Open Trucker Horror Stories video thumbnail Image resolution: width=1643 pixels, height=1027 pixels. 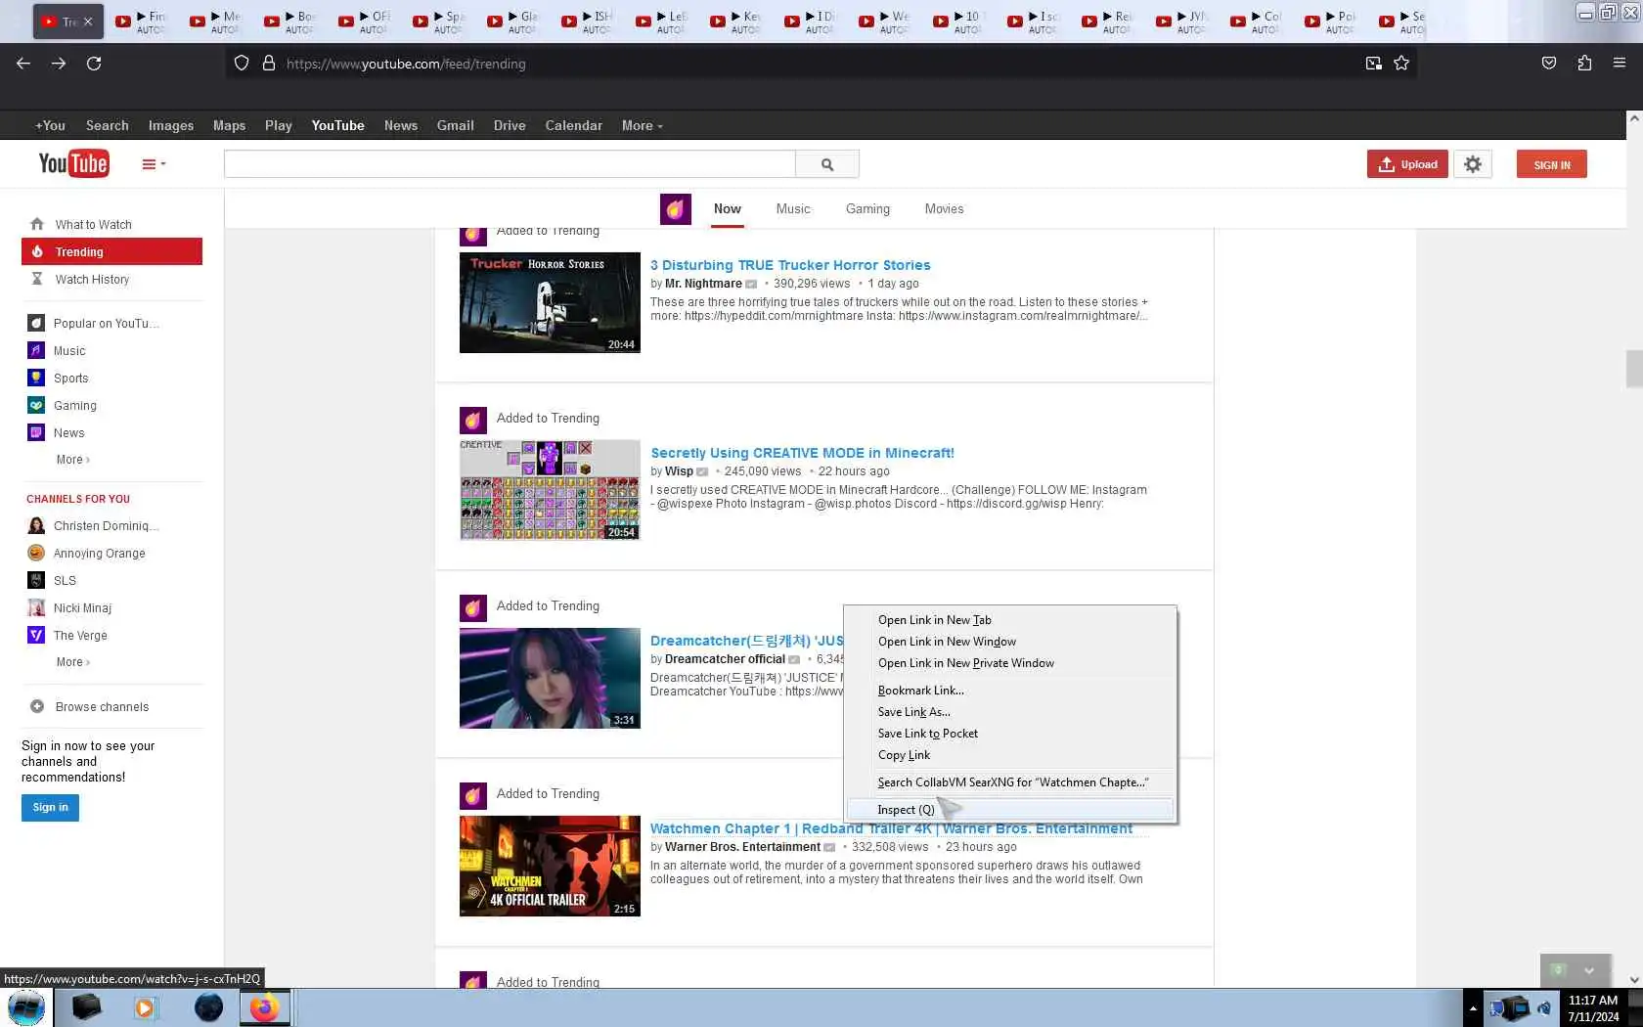click(550, 302)
